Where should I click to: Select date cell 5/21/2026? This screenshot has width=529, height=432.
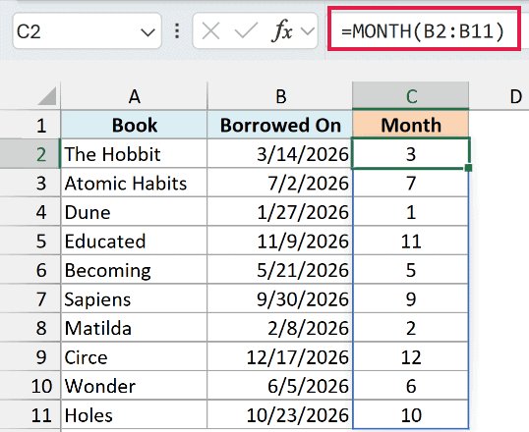[x=280, y=270]
